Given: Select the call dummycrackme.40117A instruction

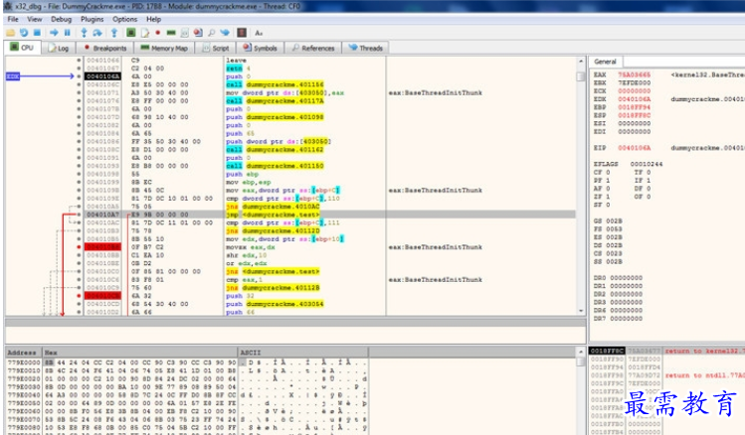Looking at the screenshot, I should [x=276, y=100].
